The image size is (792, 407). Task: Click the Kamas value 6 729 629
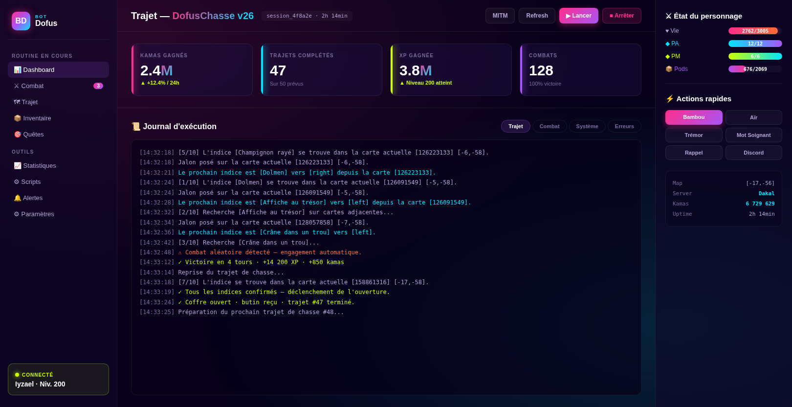point(760,204)
